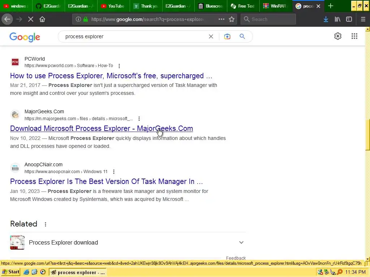Screen dimensions: 370x277
Task: Go to Google home via the logo
Action: (x=25, y=37)
